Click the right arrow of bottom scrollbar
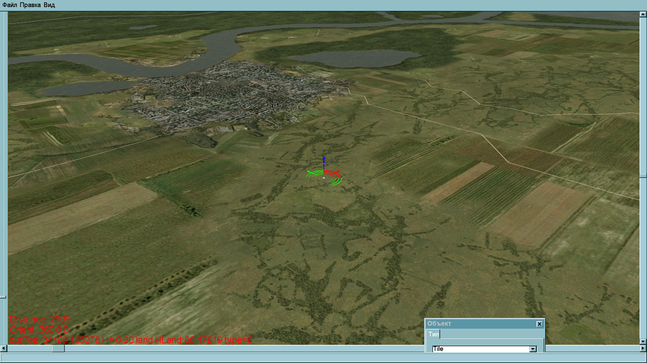The width and height of the screenshot is (647, 363). [643, 348]
